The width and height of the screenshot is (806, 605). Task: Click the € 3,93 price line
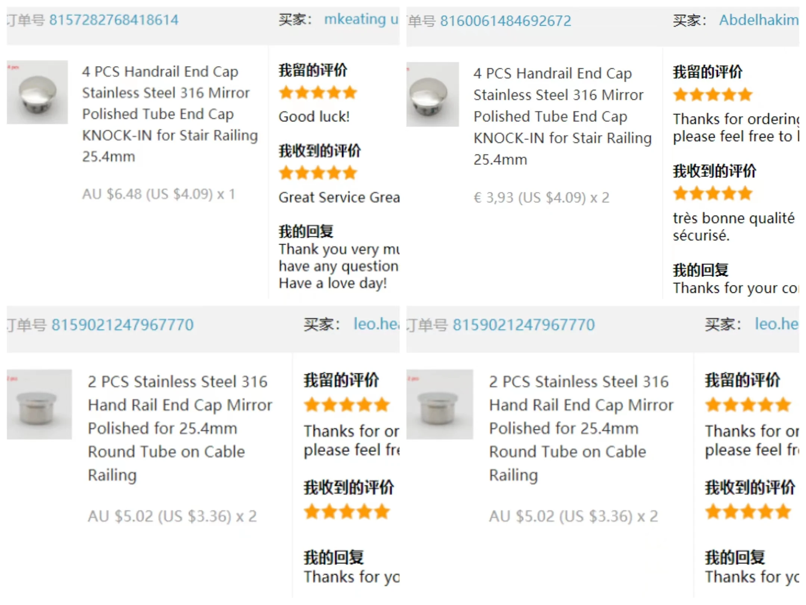point(541,198)
